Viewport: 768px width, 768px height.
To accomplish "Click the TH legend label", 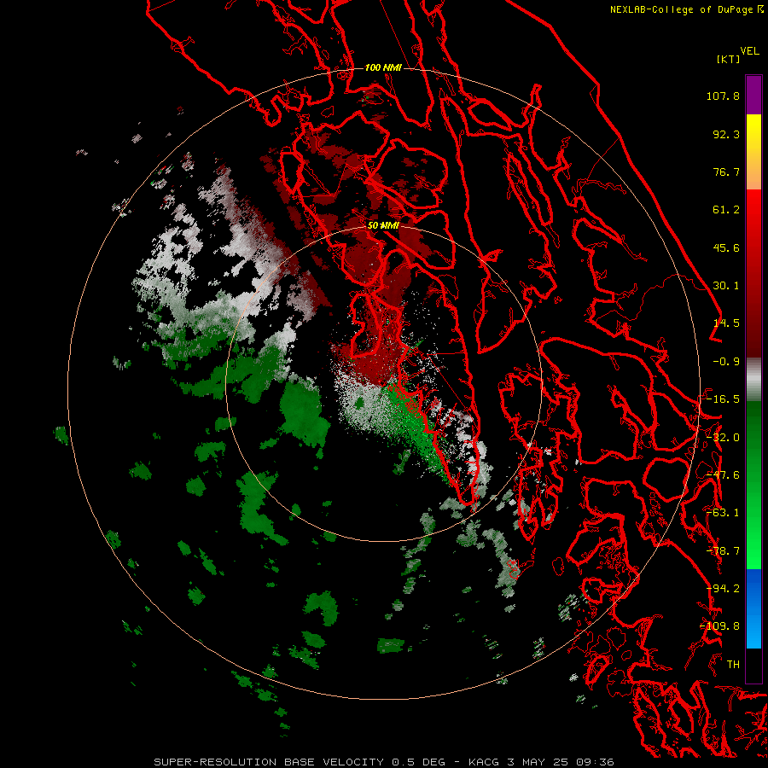I will click(x=733, y=665).
